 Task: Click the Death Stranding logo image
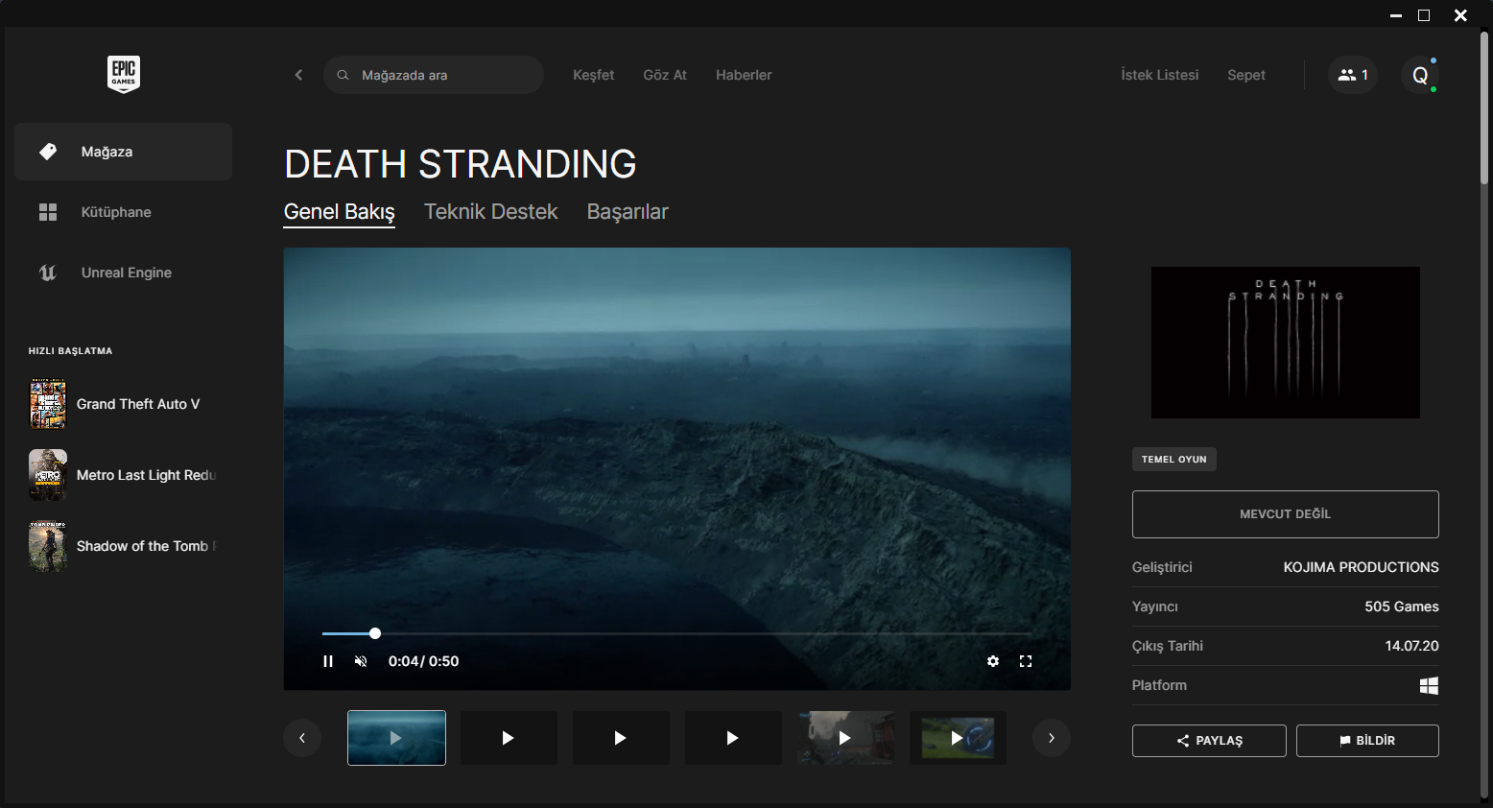pyautogui.click(x=1286, y=343)
